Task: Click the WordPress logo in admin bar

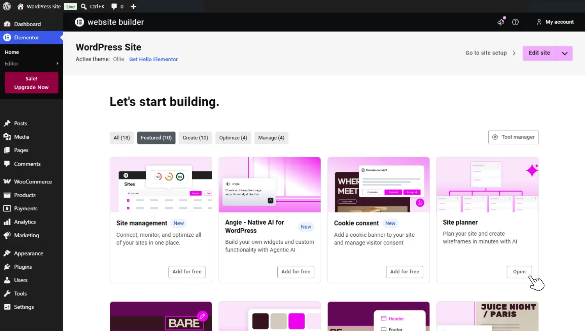Action: [x=7, y=6]
